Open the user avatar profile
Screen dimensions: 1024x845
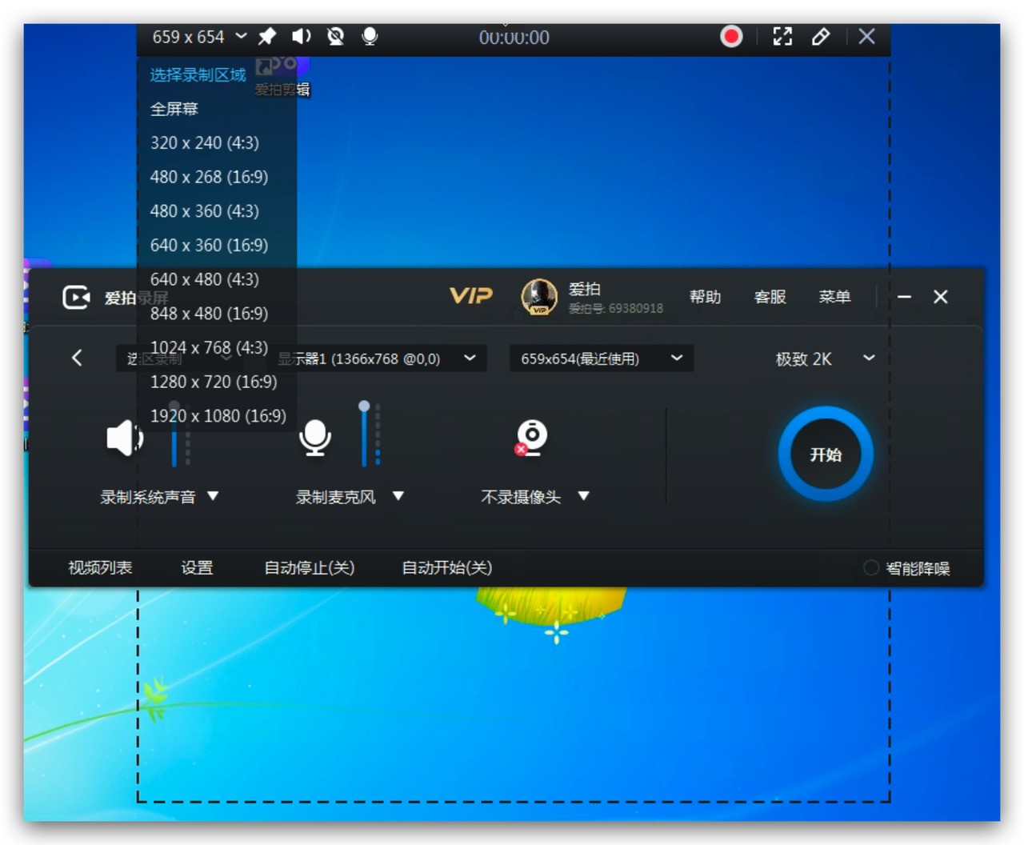tap(539, 297)
